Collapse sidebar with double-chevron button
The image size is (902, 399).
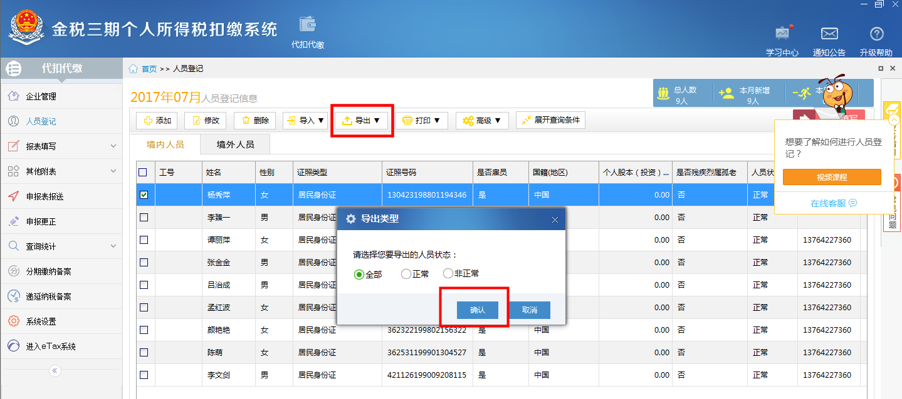tap(55, 371)
